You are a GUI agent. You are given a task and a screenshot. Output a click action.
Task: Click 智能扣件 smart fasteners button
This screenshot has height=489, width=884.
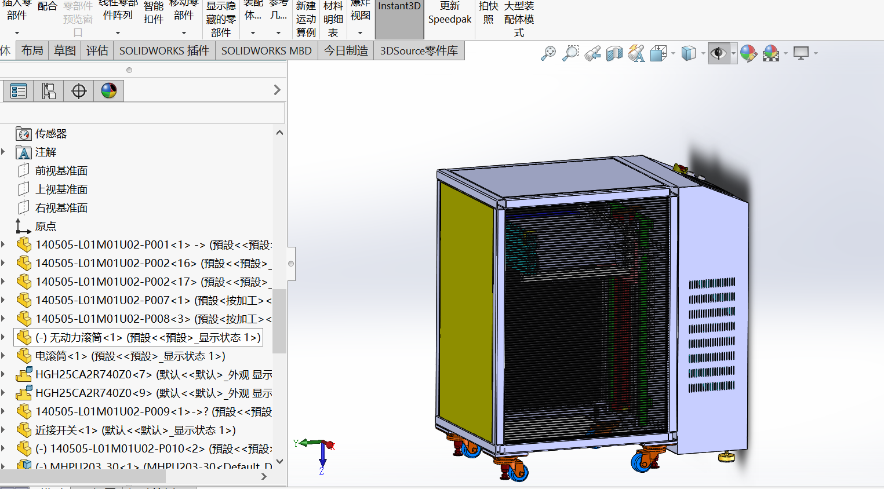coord(154,13)
